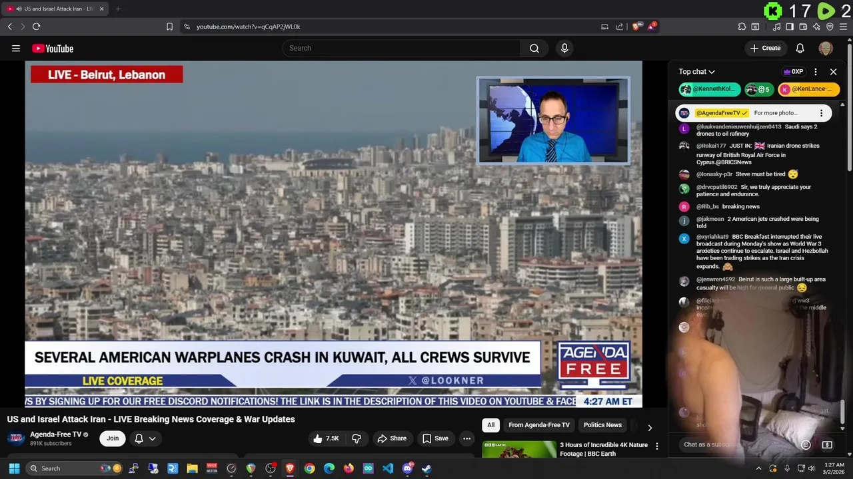This screenshot has width=853, height=479.
Task: Click the site info icon in address bar
Action: point(187,27)
